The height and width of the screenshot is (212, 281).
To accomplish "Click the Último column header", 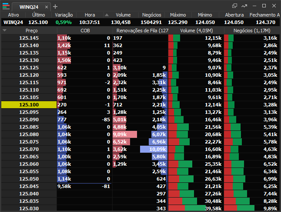I will click(x=39, y=15).
